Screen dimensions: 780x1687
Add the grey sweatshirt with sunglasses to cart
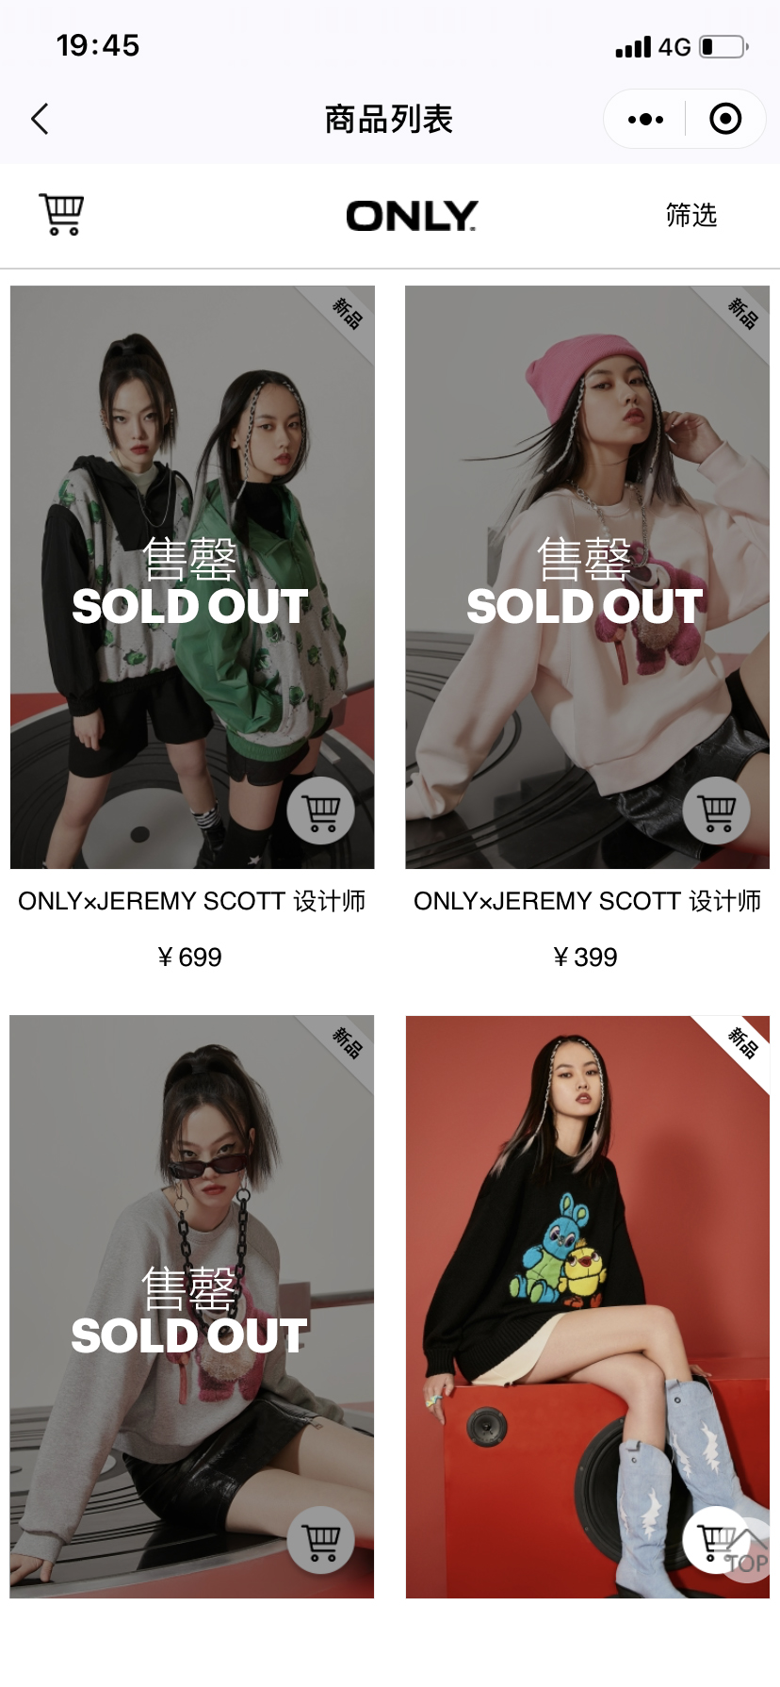321,1540
